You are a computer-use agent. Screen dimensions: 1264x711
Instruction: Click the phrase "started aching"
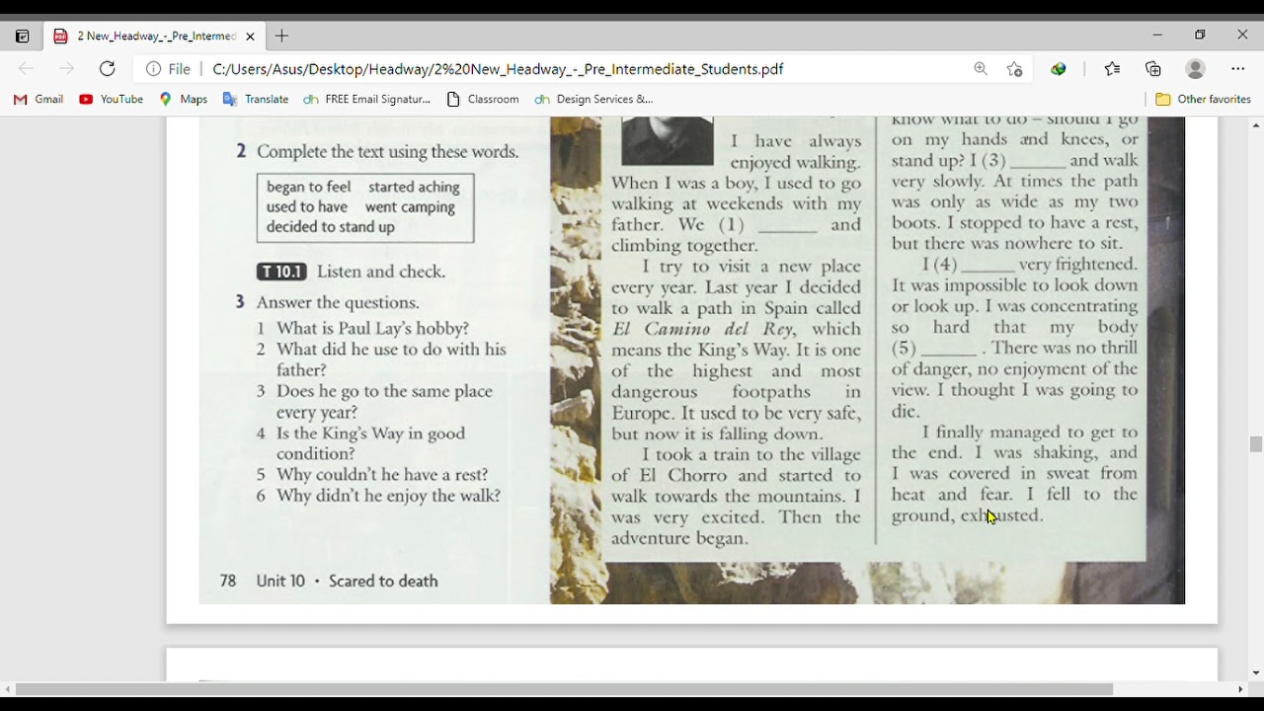click(x=414, y=187)
